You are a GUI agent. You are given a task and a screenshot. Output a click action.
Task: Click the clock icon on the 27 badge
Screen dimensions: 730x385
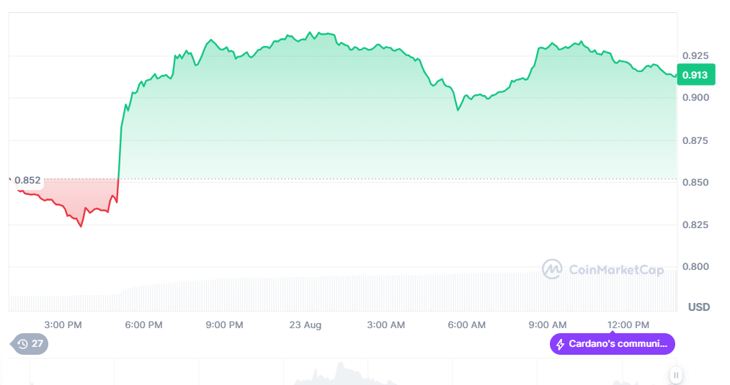coord(22,344)
